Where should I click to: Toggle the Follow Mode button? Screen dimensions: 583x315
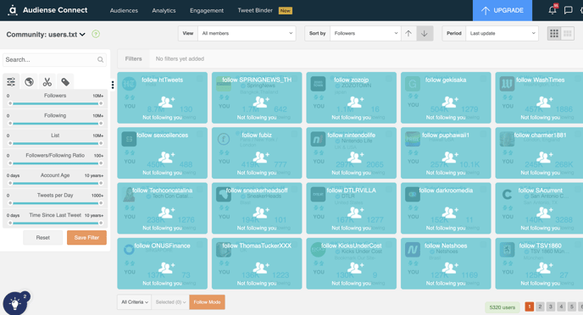[x=207, y=302]
